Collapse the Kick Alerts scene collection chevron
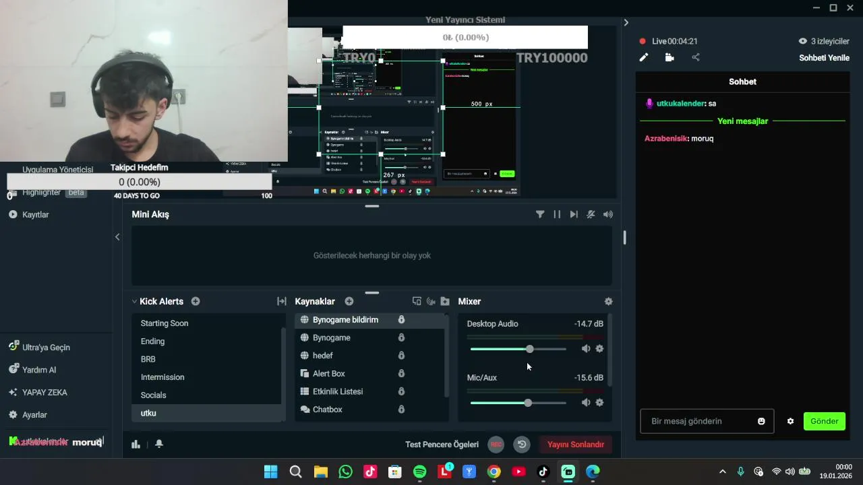This screenshot has height=485, width=863. [134, 301]
